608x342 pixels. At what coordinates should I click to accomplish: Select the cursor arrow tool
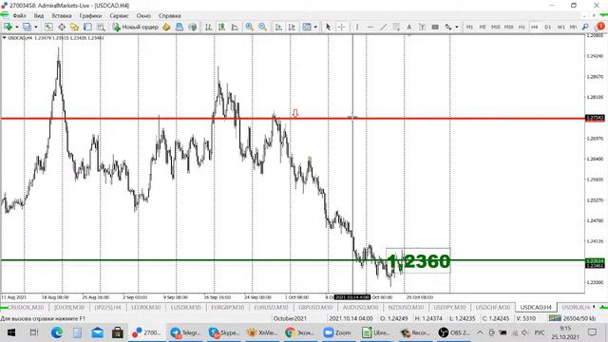coord(329,27)
